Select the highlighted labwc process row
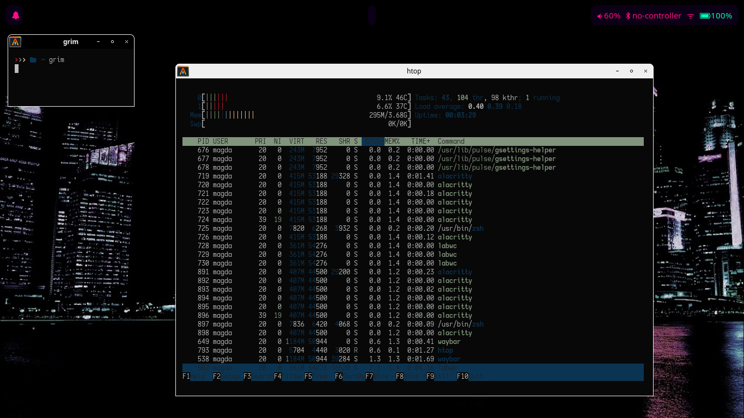 pyautogui.click(x=327, y=368)
